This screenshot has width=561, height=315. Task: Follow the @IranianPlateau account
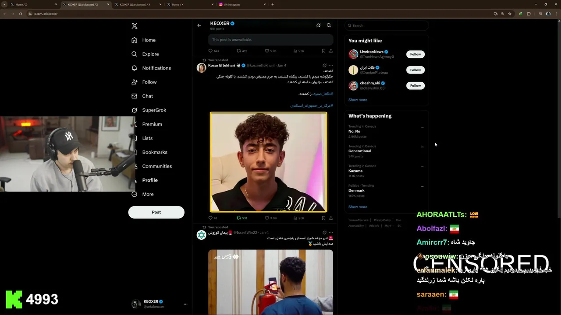pyautogui.click(x=415, y=70)
